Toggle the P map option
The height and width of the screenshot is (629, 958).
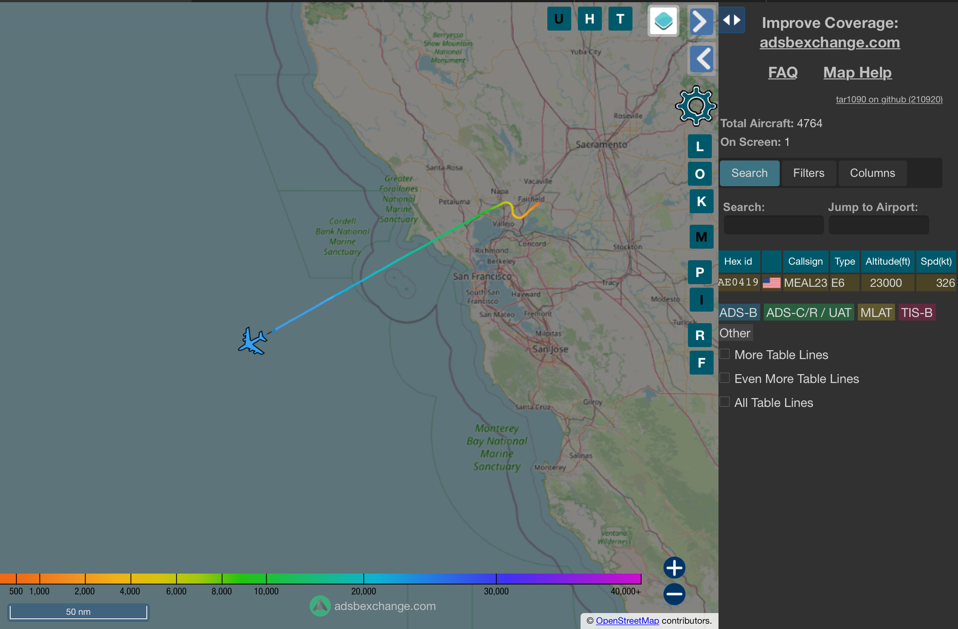(x=700, y=272)
